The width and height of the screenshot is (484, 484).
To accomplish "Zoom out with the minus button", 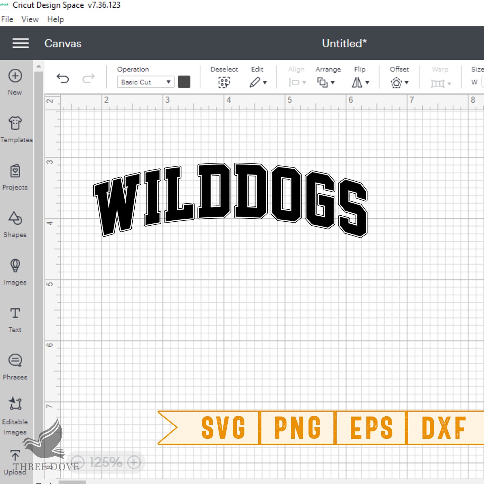I will coord(78,463).
